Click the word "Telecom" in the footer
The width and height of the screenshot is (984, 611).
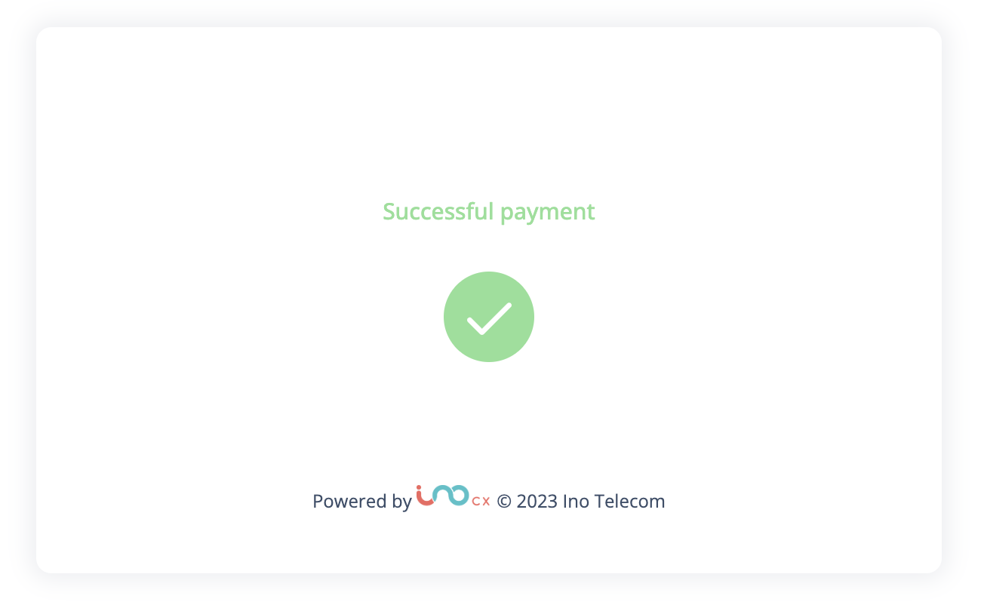click(x=629, y=501)
